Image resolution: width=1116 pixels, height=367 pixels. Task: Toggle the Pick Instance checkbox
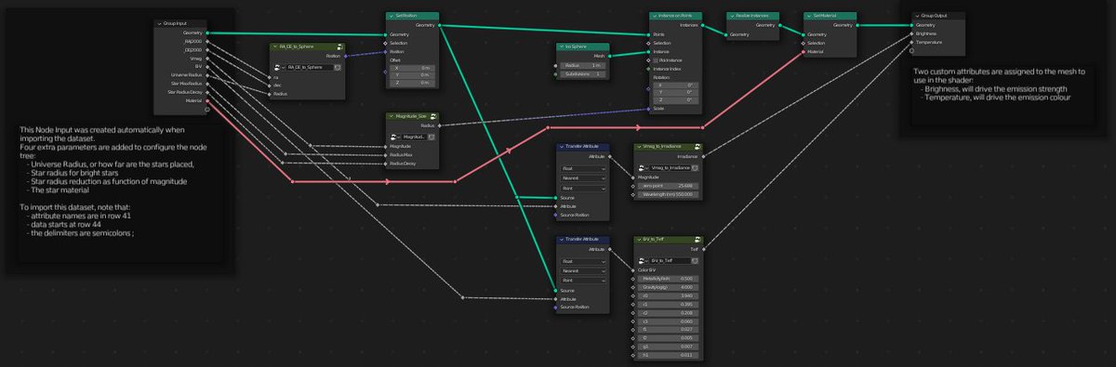(x=655, y=59)
